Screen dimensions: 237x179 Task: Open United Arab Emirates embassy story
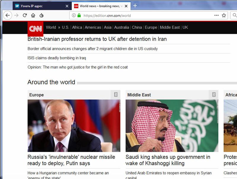tap(169, 175)
